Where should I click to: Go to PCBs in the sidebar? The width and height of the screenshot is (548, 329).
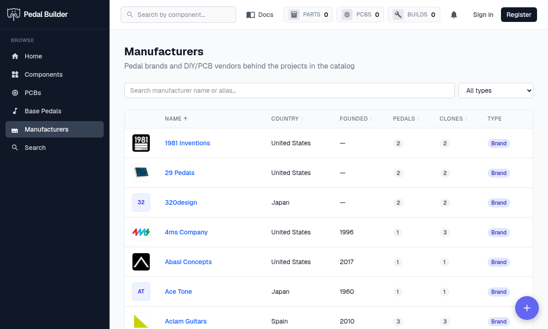click(x=54, y=93)
